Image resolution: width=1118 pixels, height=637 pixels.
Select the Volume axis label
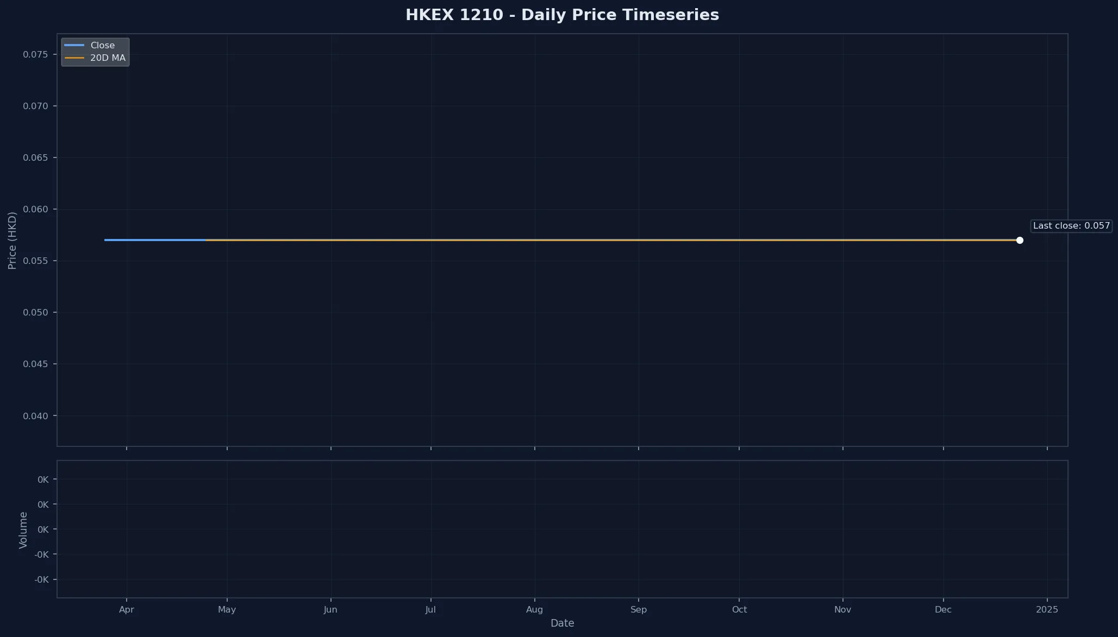coord(22,529)
